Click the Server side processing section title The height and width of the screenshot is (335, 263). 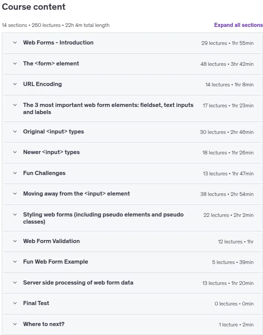[x=78, y=282]
